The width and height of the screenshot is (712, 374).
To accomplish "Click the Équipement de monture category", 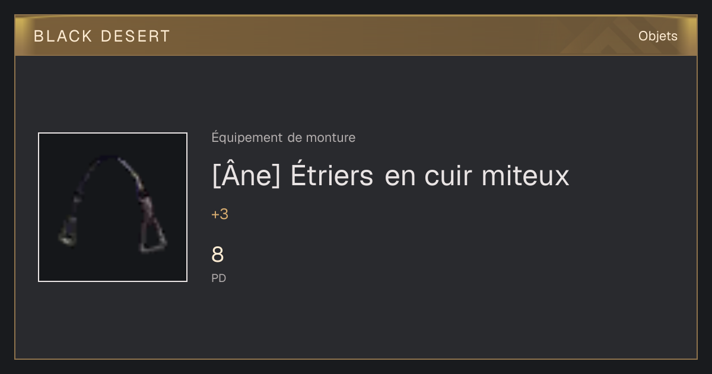I will 284,138.
